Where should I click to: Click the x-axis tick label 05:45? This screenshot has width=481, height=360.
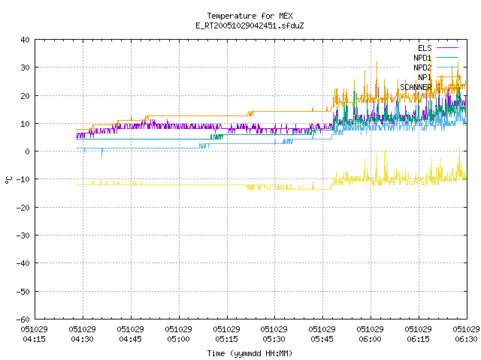[322, 339]
